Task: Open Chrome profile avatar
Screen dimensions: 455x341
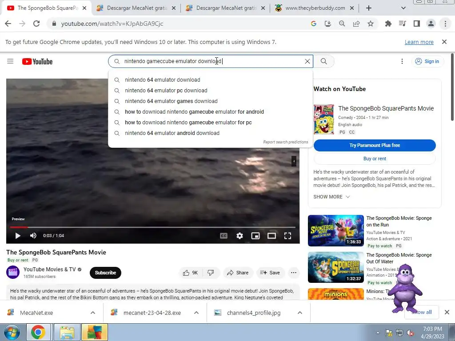Action: (x=431, y=24)
